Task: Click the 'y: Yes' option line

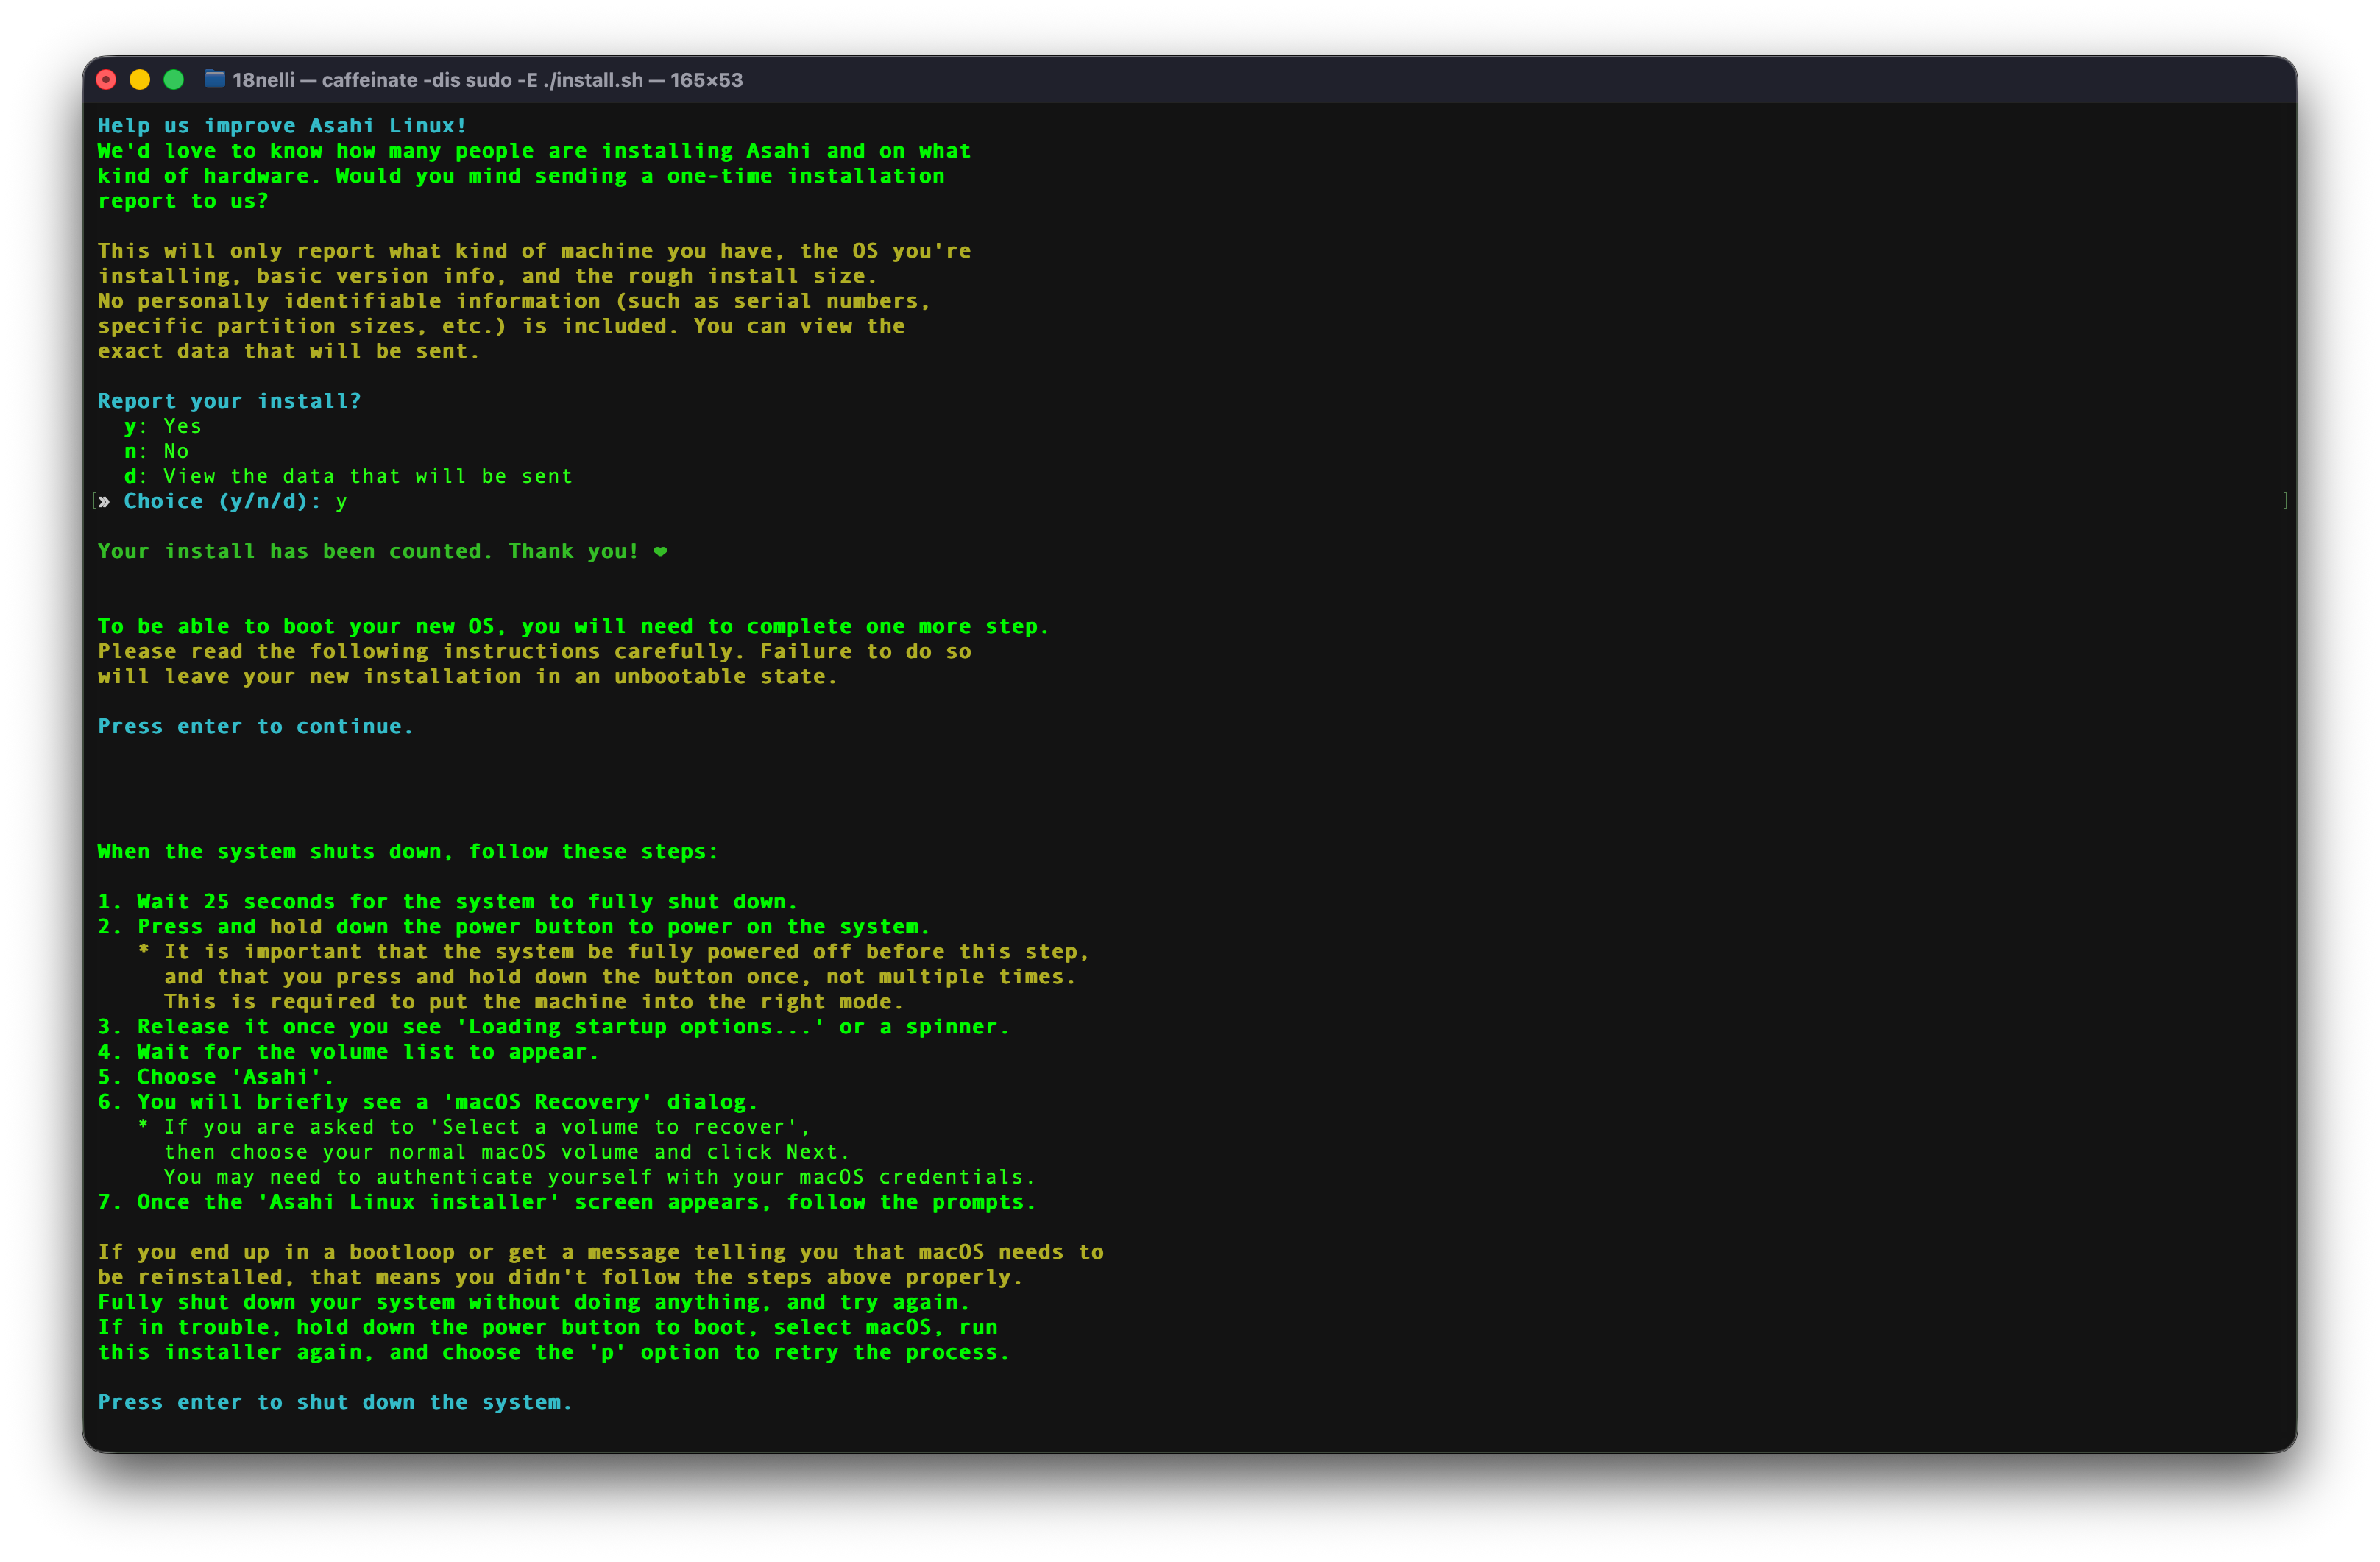Action: pyautogui.click(x=163, y=426)
